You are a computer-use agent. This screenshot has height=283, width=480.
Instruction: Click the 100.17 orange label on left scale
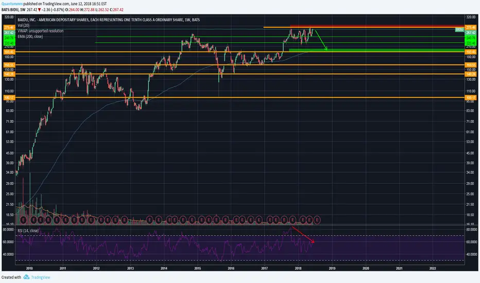tap(9, 98)
